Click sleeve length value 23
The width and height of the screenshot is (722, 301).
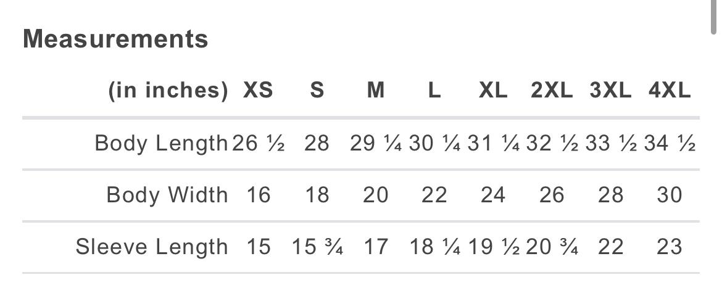pyautogui.click(x=670, y=247)
